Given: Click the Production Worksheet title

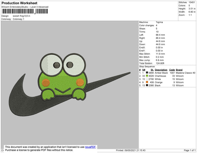Looking at the screenshot, I should click(x=19, y=3).
